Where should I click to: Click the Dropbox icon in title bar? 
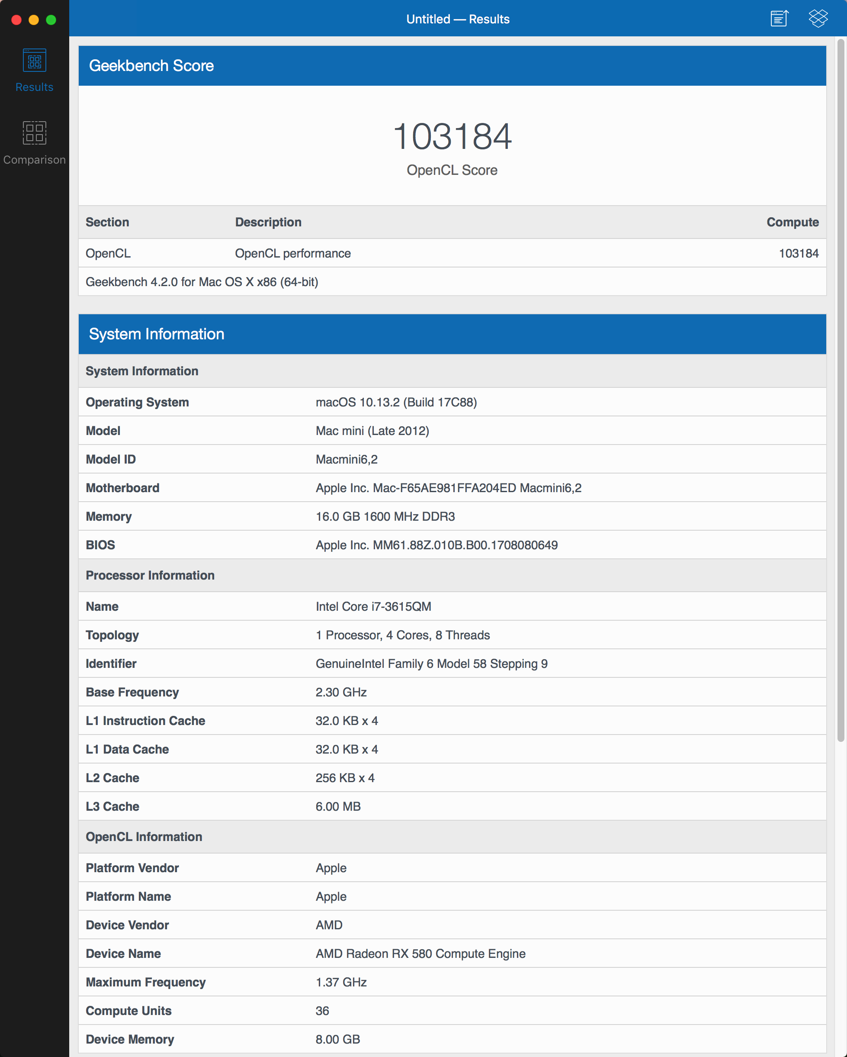click(x=818, y=19)
